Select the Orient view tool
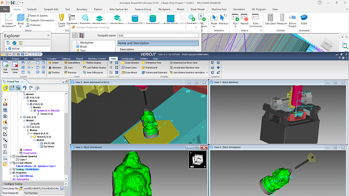This screenshot has width=349, height=196. pyautogui.click(x=54, y=63)
